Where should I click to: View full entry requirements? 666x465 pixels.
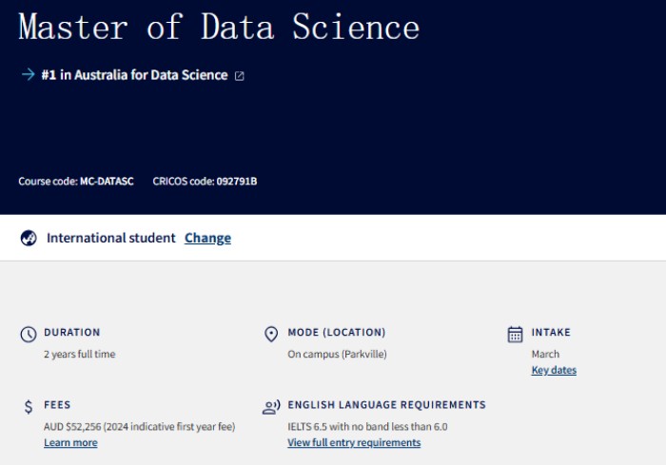point(354,442)
